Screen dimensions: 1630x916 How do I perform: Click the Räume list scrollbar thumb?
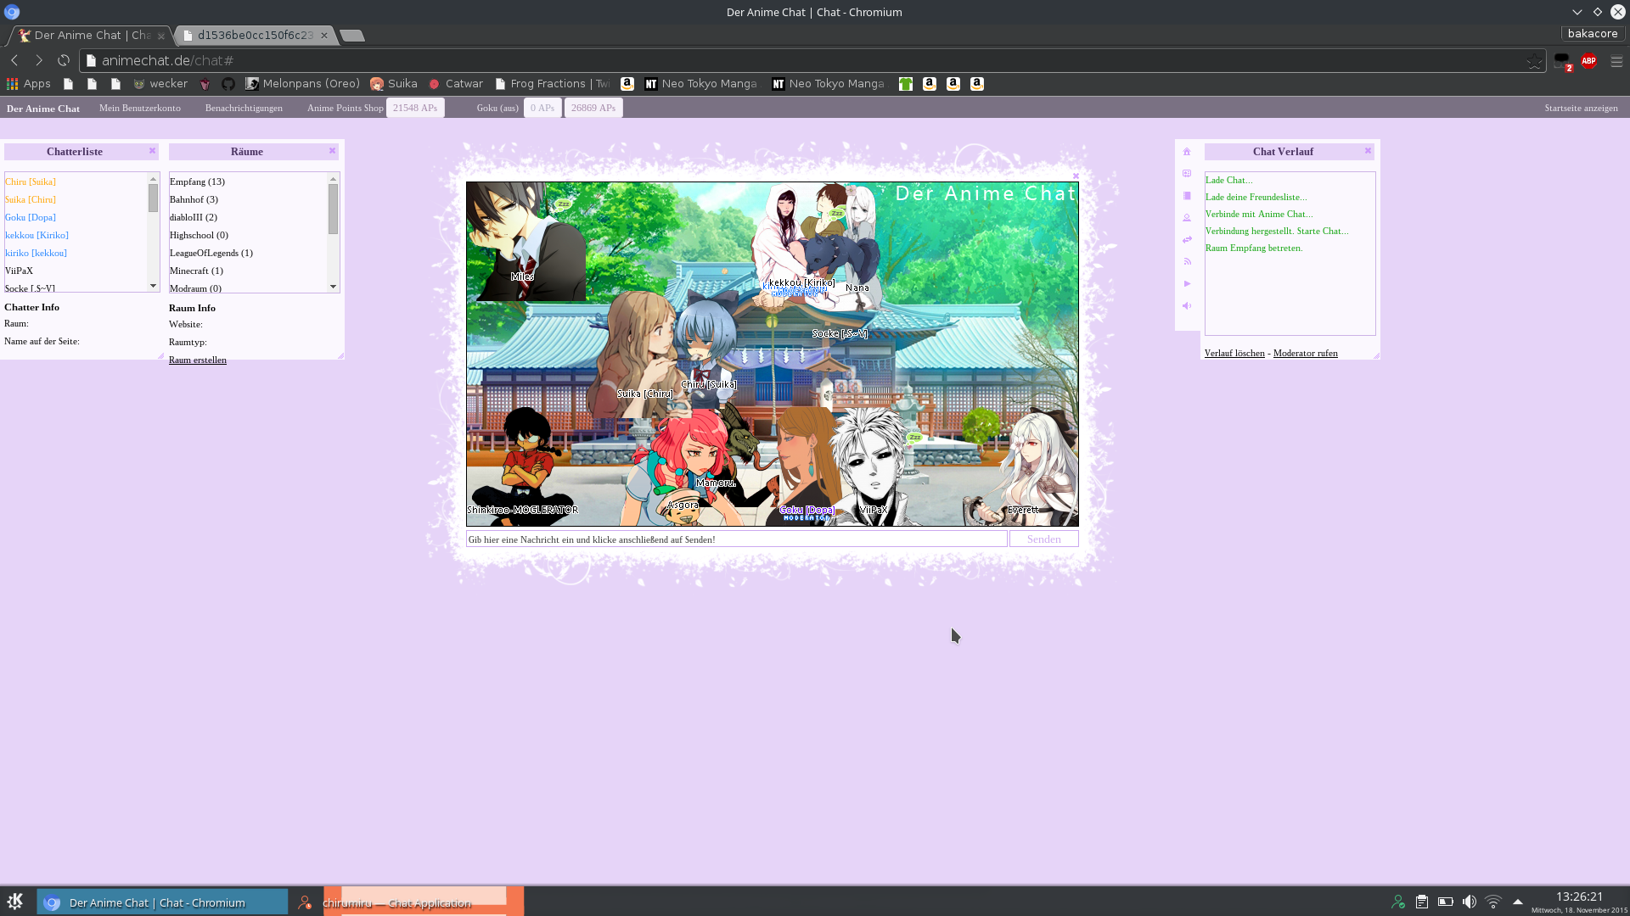click(334, 209)
